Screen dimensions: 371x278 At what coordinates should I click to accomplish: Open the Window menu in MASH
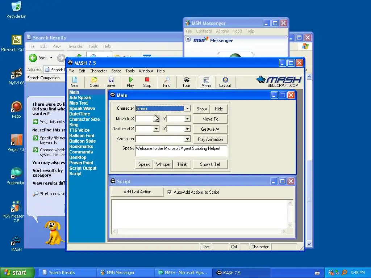pos(146,71)
